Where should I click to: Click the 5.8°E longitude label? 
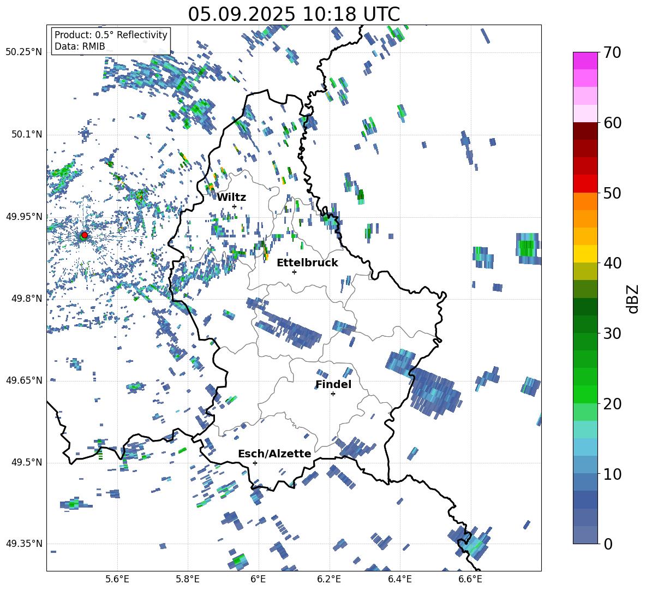(188, 579)
